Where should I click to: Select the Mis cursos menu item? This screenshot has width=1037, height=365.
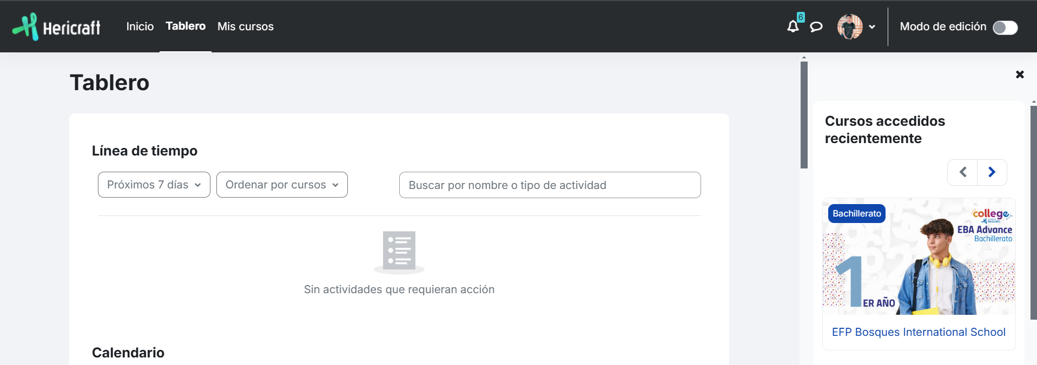(245, 26)
